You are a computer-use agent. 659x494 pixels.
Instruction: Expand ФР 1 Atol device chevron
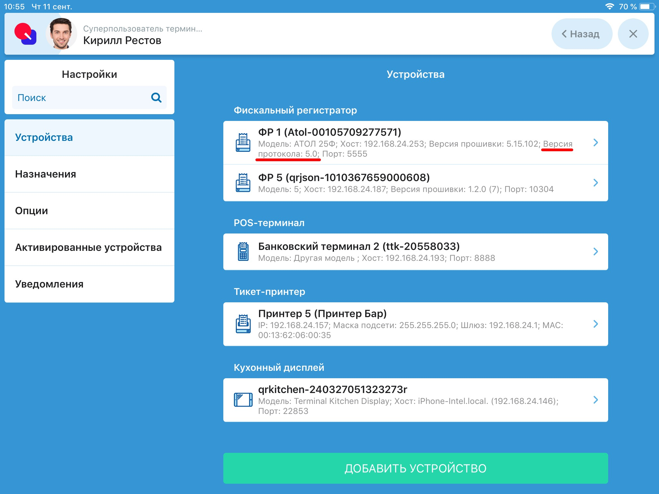[x=595, y=142]
